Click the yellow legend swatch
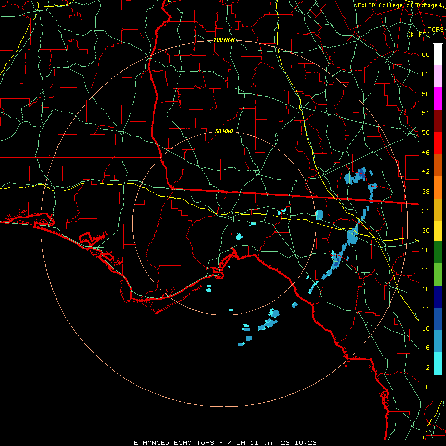The image size is (446, 446). coord(438,230)
